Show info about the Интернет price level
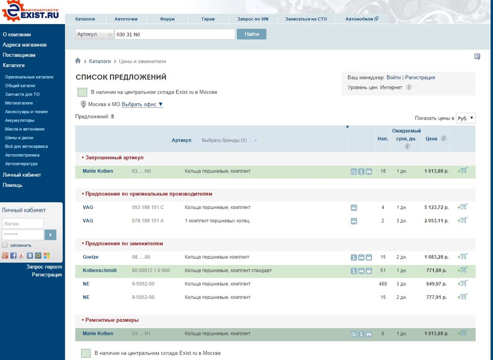The width and height of the screenshot is (493, 360). pos(409,87)
